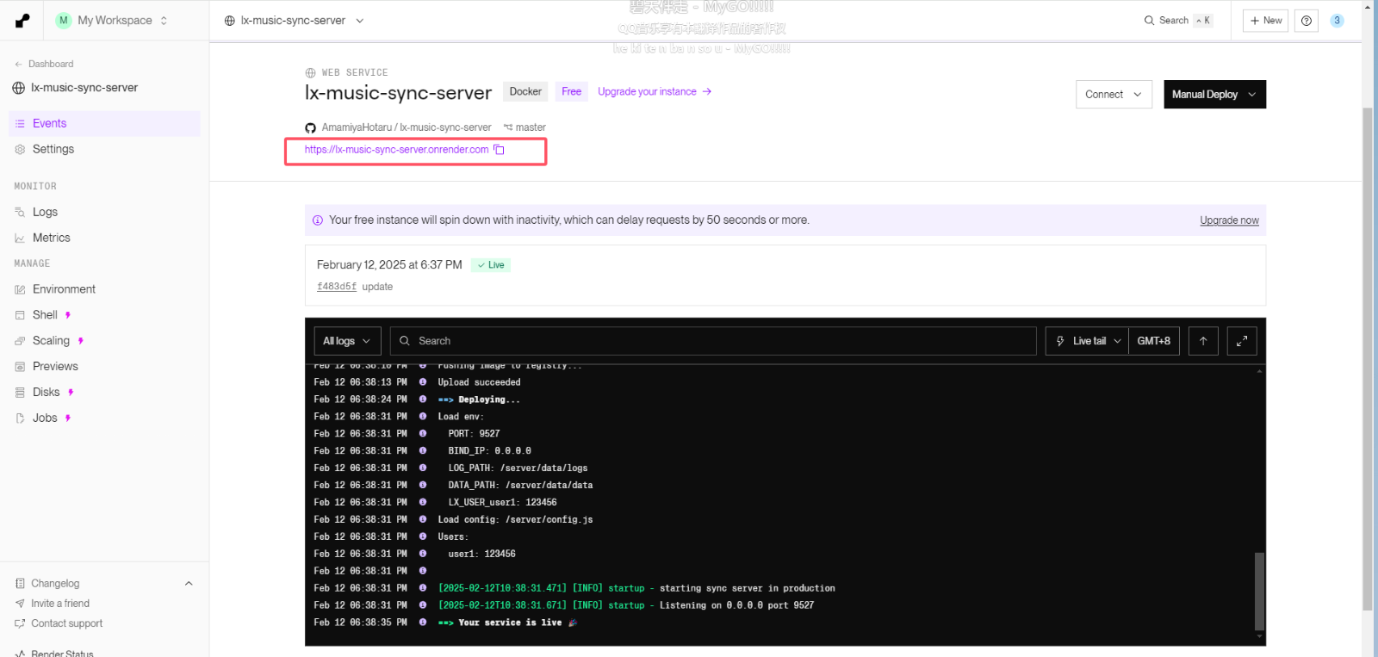This screenshot has height=657, width=1378.
Task: Click the fullscreen expand icon in logs
Action: (1241, 341)
